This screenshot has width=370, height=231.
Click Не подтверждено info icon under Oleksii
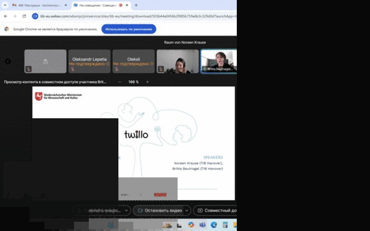(152, 64)
